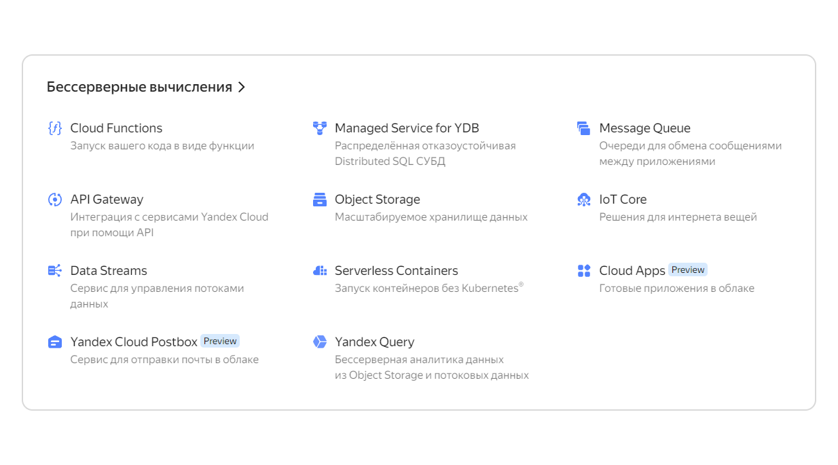
Task: Click the Serverless Containers icon
Action: coord(320,271)
